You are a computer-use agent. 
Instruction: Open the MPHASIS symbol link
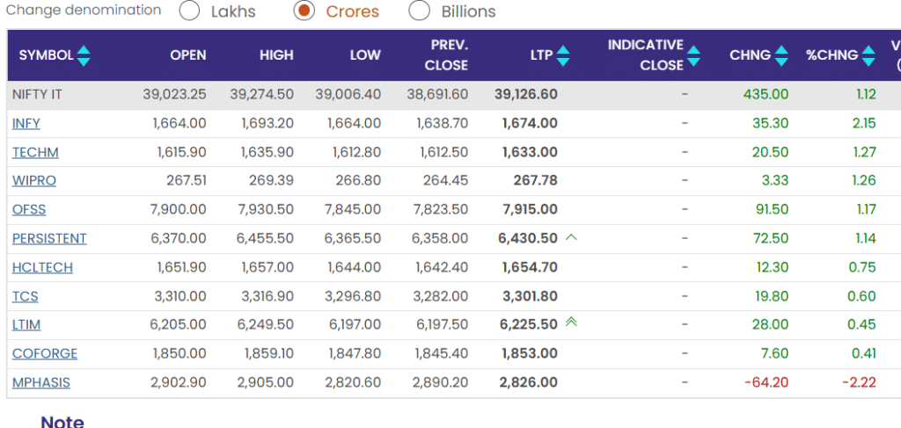pos(41,383)
